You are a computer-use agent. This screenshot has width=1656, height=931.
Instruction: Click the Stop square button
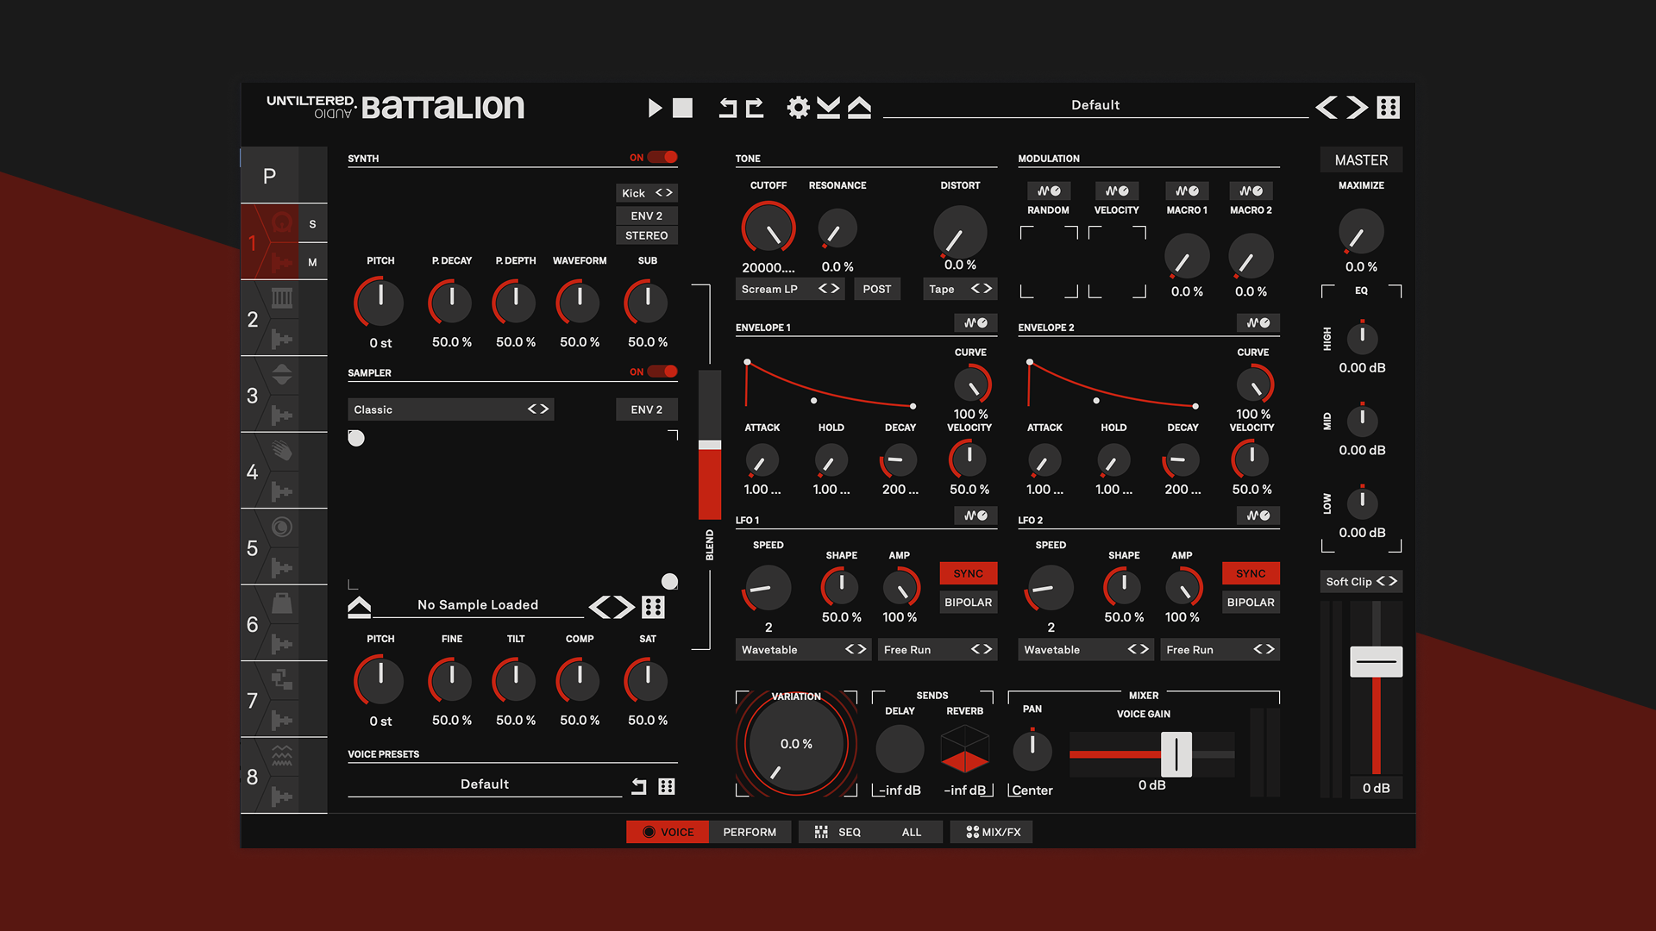click(x=682, y=108)
